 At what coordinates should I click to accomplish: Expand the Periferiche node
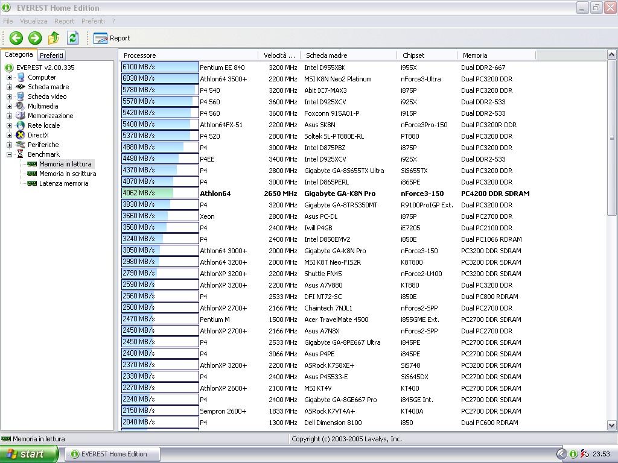click(10, 145)
